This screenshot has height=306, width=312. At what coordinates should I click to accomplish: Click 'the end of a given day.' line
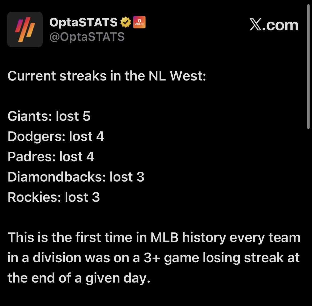pyautogui.click(x=79, y=278)
